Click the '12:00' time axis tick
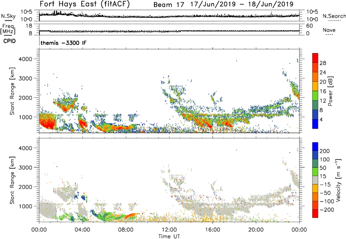The height and width of the screenshot is (239, 346). pos(169,230)
